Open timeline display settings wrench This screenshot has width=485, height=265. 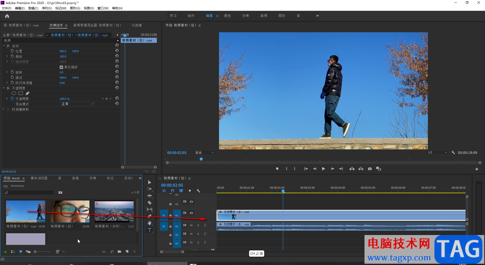[198, 191]
